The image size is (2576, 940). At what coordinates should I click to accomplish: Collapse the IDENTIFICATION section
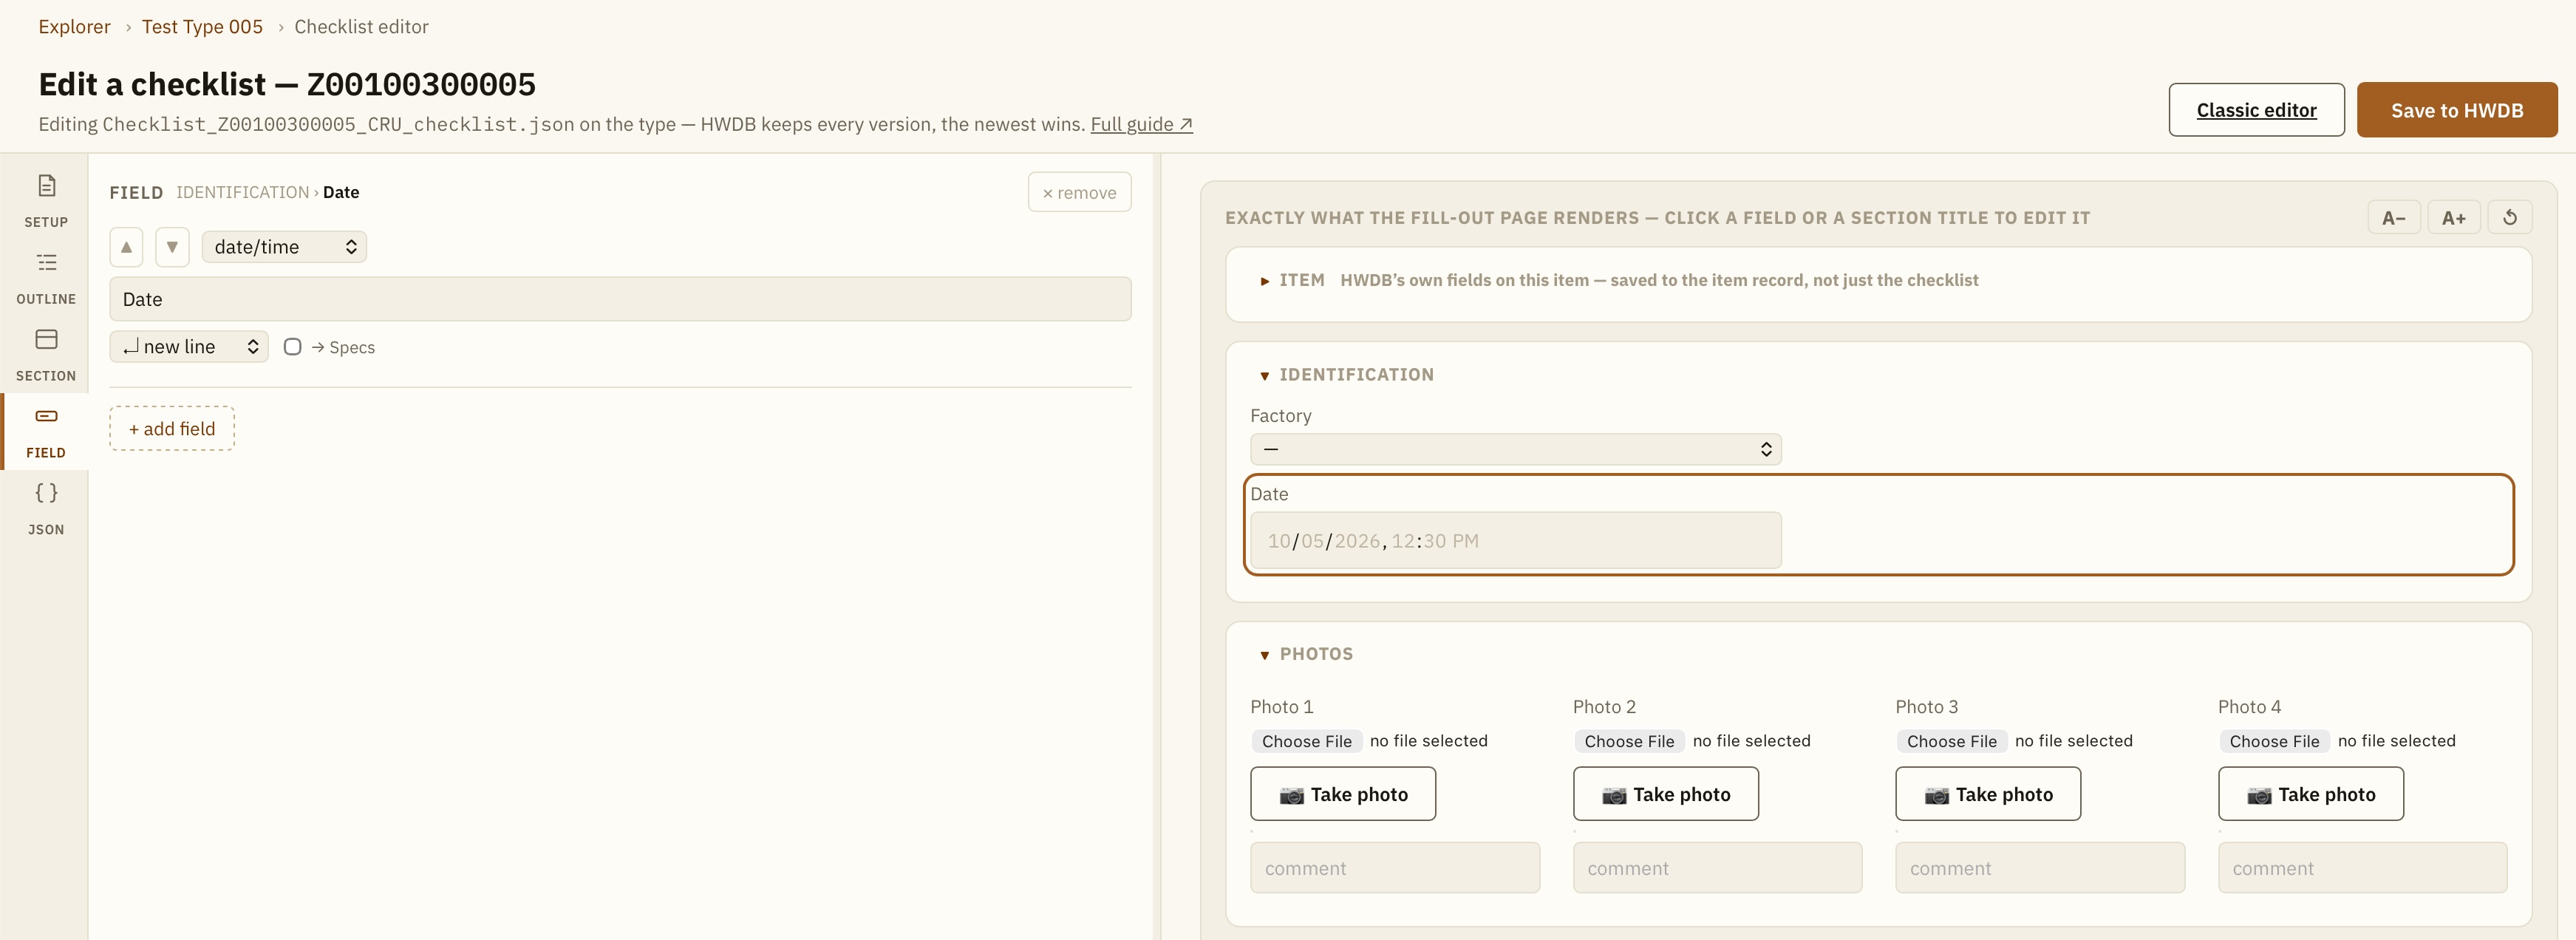click(1264, 375)
